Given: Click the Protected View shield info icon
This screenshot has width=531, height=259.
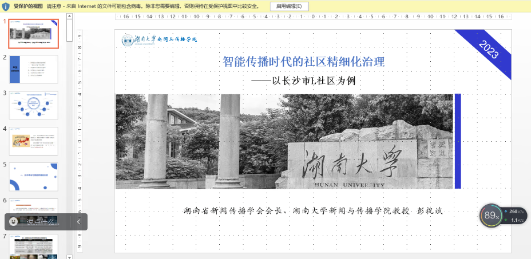Looking at the screenshot, I should pyautogui.click(x=6, y=6).
